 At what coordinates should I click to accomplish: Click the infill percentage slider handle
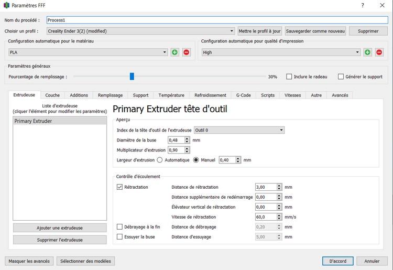click(x=132, y=77)
